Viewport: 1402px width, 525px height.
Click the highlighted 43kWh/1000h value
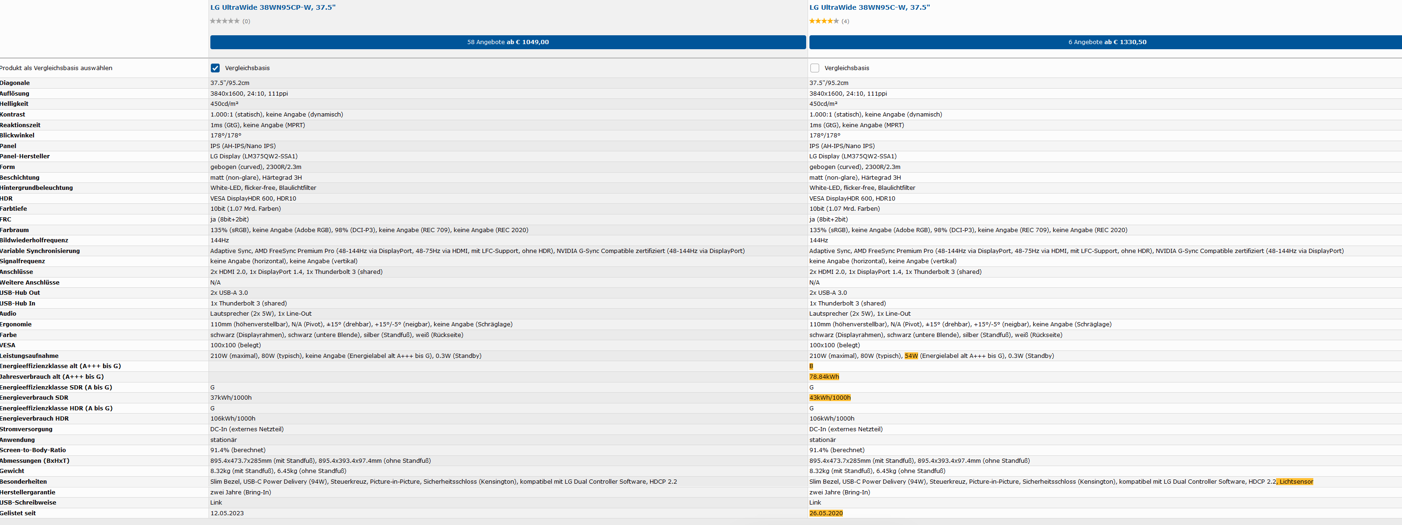[829, 398]
